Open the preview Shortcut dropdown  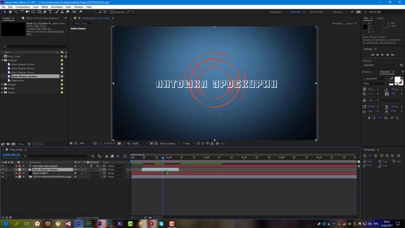point(380,65)
